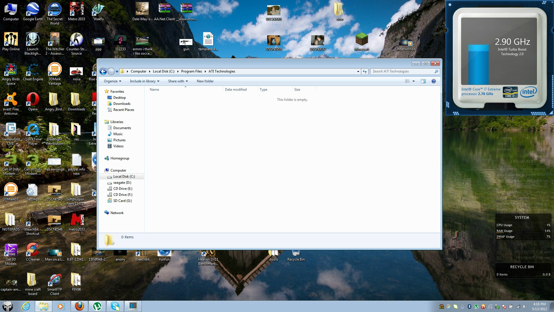The image size is (554, 312).
Task: Select the Cheat Engine desktop icon
Action: point(33,73)
